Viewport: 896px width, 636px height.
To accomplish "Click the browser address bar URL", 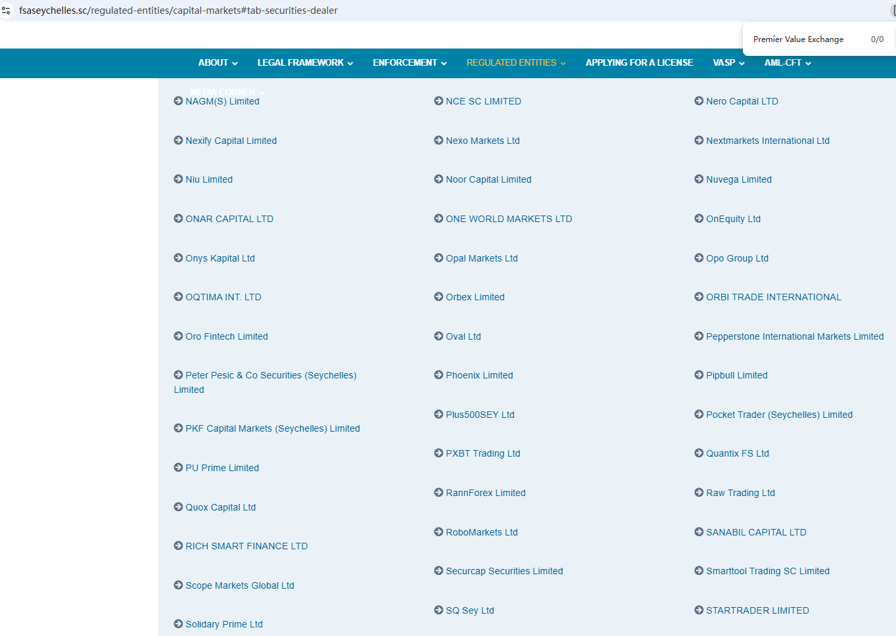I will (178, 11).
